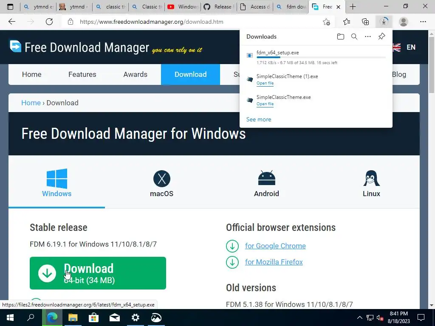Image resolution: width=435 pixels, height=326 pixels.
Task: Switch to the YouTube Windows tab
Action: coord(183,7)
